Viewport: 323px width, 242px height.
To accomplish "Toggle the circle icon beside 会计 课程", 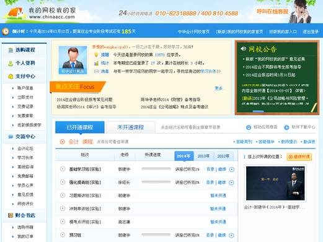I will coord(62,142).
